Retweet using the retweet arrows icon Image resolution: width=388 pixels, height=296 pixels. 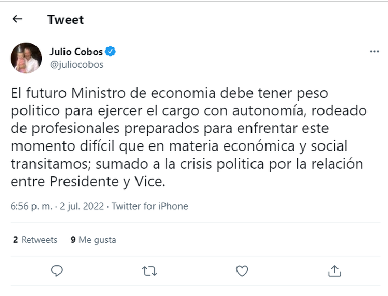coord(149,271)
